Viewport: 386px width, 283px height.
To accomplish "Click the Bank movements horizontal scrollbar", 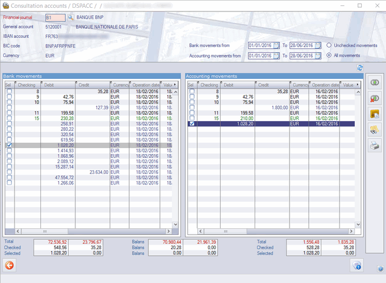I will pyautogui.click(x=90, y=231).
